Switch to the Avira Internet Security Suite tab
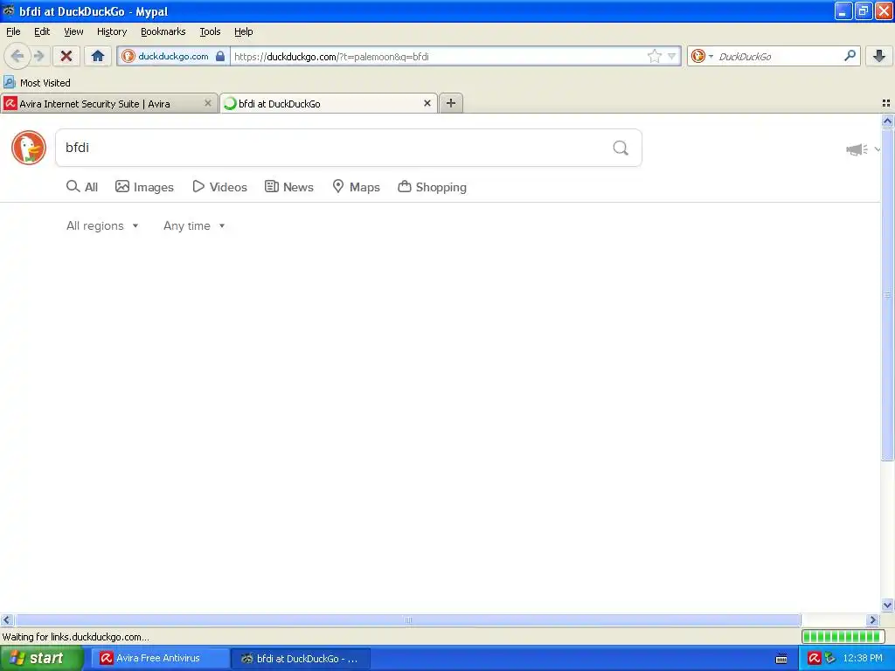Viewport: 895px width, 671px height. [x=109, y=103]
